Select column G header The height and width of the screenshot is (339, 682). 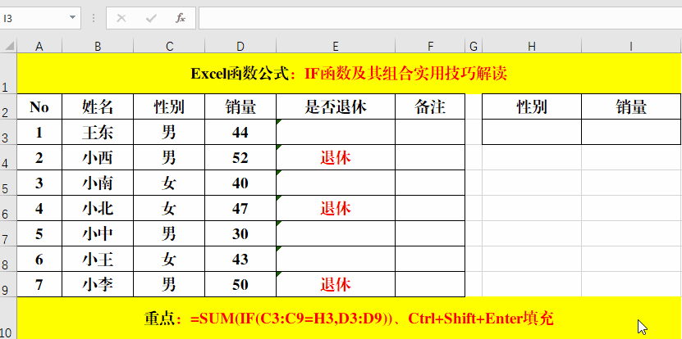point(474,46)
